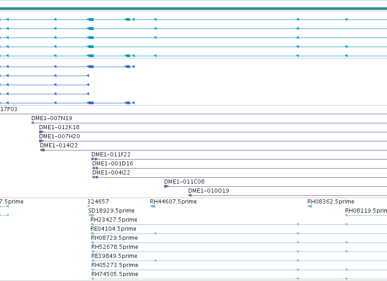Select the DME1-011C08 label
This screenshot has width=387, height=281.
(184, 182)
